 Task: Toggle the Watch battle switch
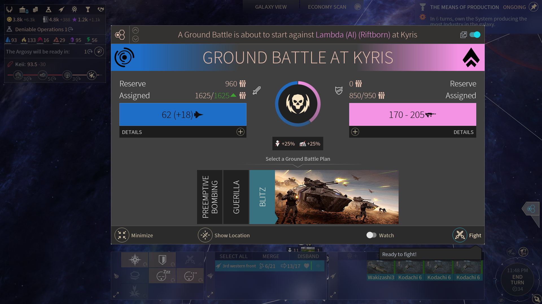point(371,235)
